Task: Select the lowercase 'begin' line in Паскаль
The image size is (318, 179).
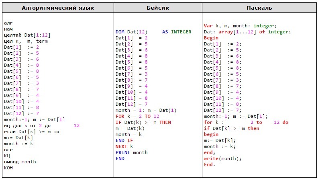Action: coord(211,134)
